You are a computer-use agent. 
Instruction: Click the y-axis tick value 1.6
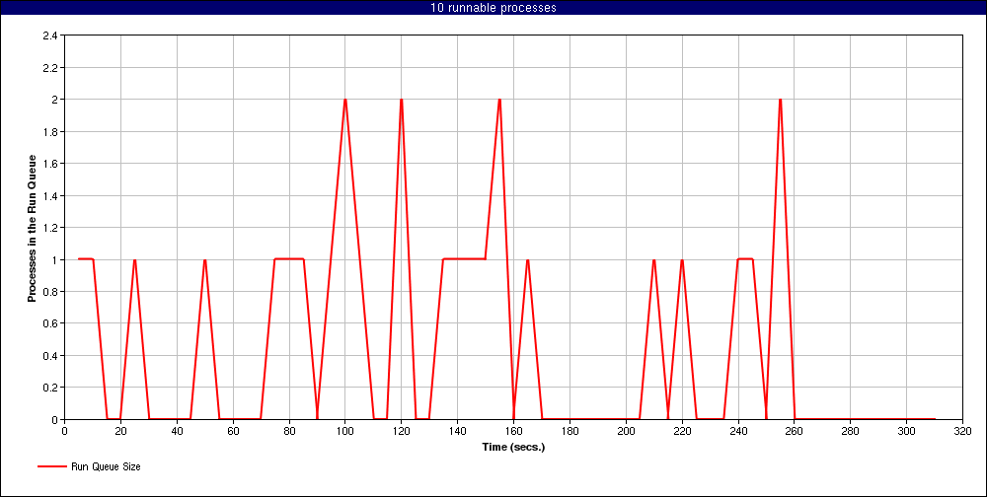click(51, 164)
